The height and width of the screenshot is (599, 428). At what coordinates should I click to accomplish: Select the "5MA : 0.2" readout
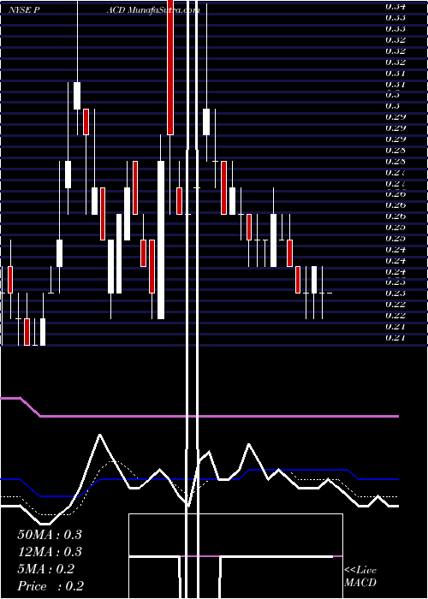(x=46, y=569)
